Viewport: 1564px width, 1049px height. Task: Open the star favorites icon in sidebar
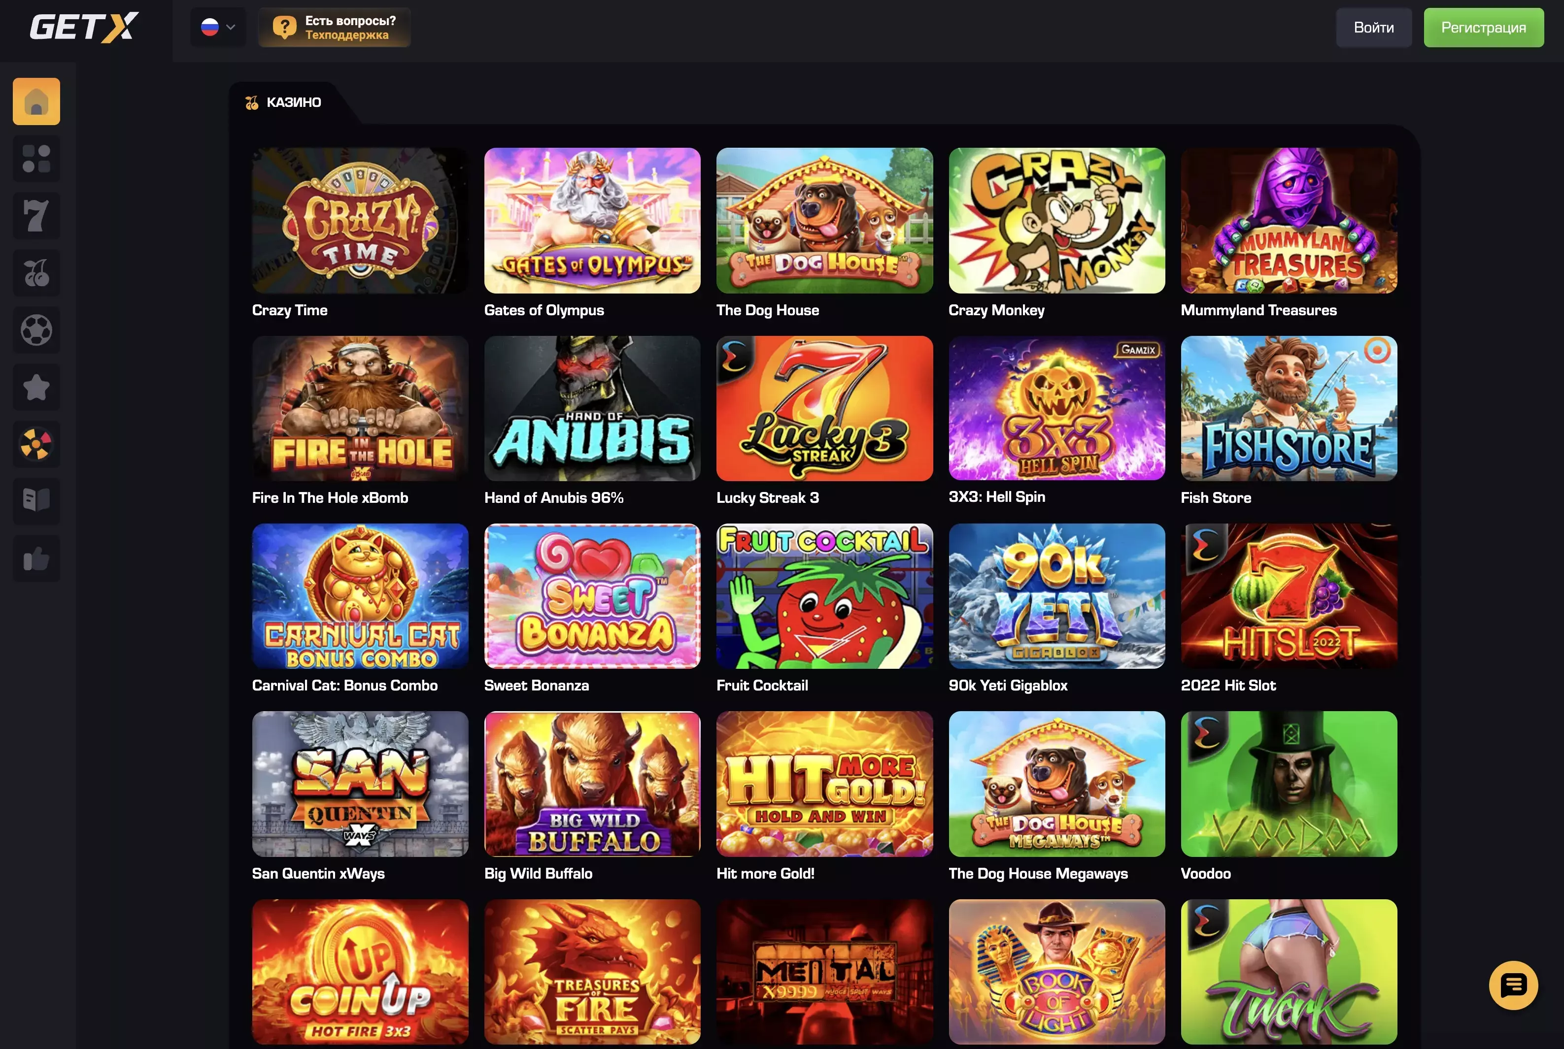(x=36, y=387)
